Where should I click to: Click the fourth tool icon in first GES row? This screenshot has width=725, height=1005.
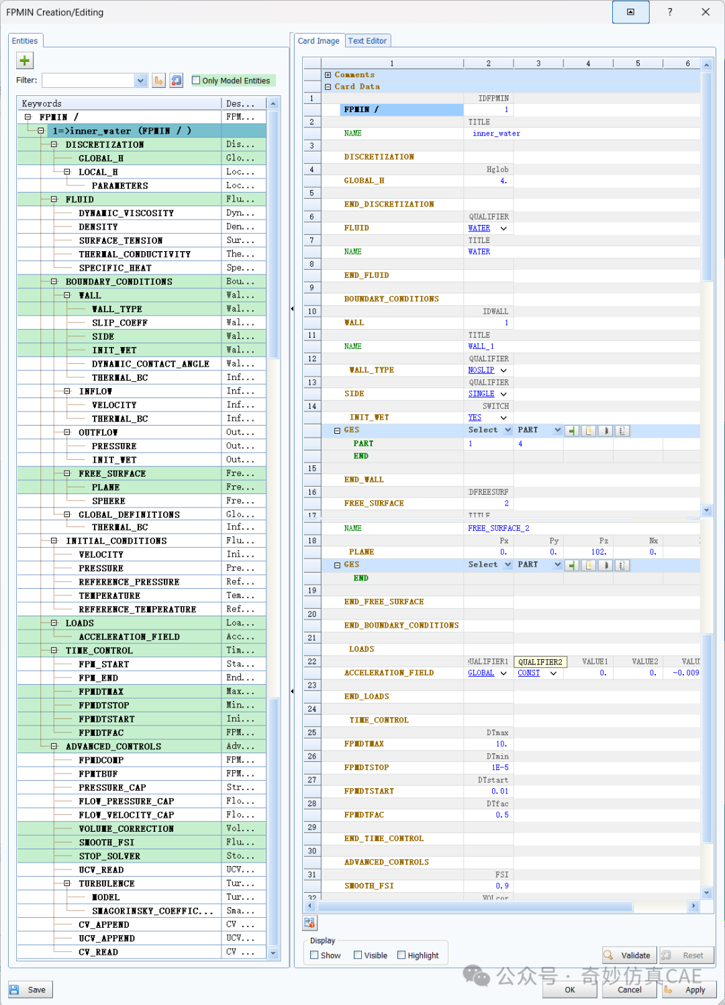coord(622,431)
